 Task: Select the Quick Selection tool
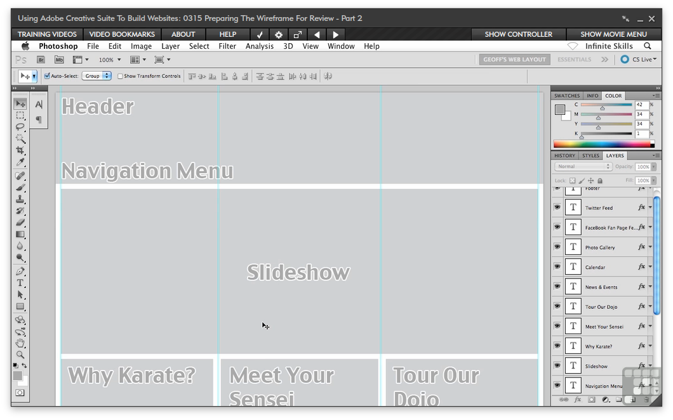pos(20,138)
